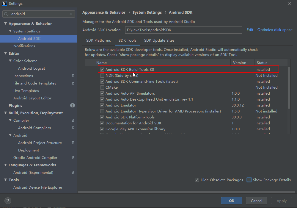Screen dimensions: 297x208
Task: Open the help question mark button
Action: pyautogui.click(x=8, y=201)
